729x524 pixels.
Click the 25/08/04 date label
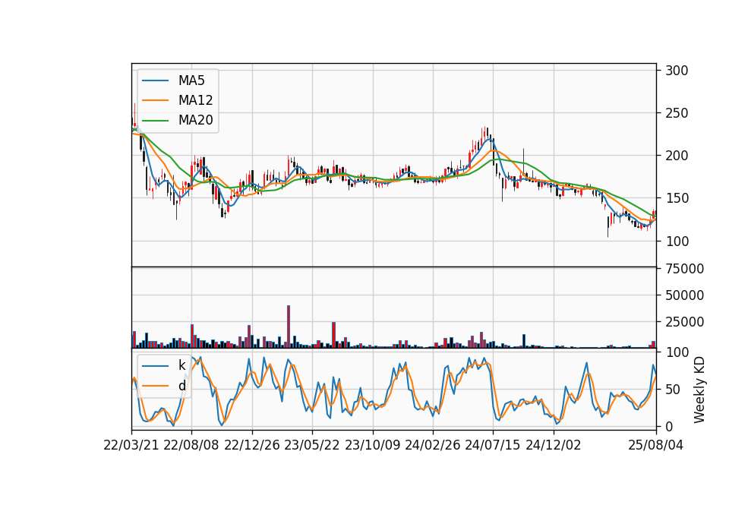click(x=656, y=445)
